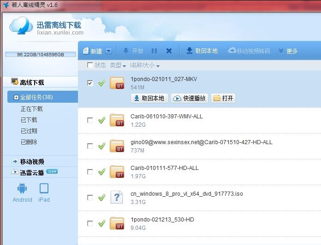Click the storage usage bar showing 96.22GB

click(41, 54)
